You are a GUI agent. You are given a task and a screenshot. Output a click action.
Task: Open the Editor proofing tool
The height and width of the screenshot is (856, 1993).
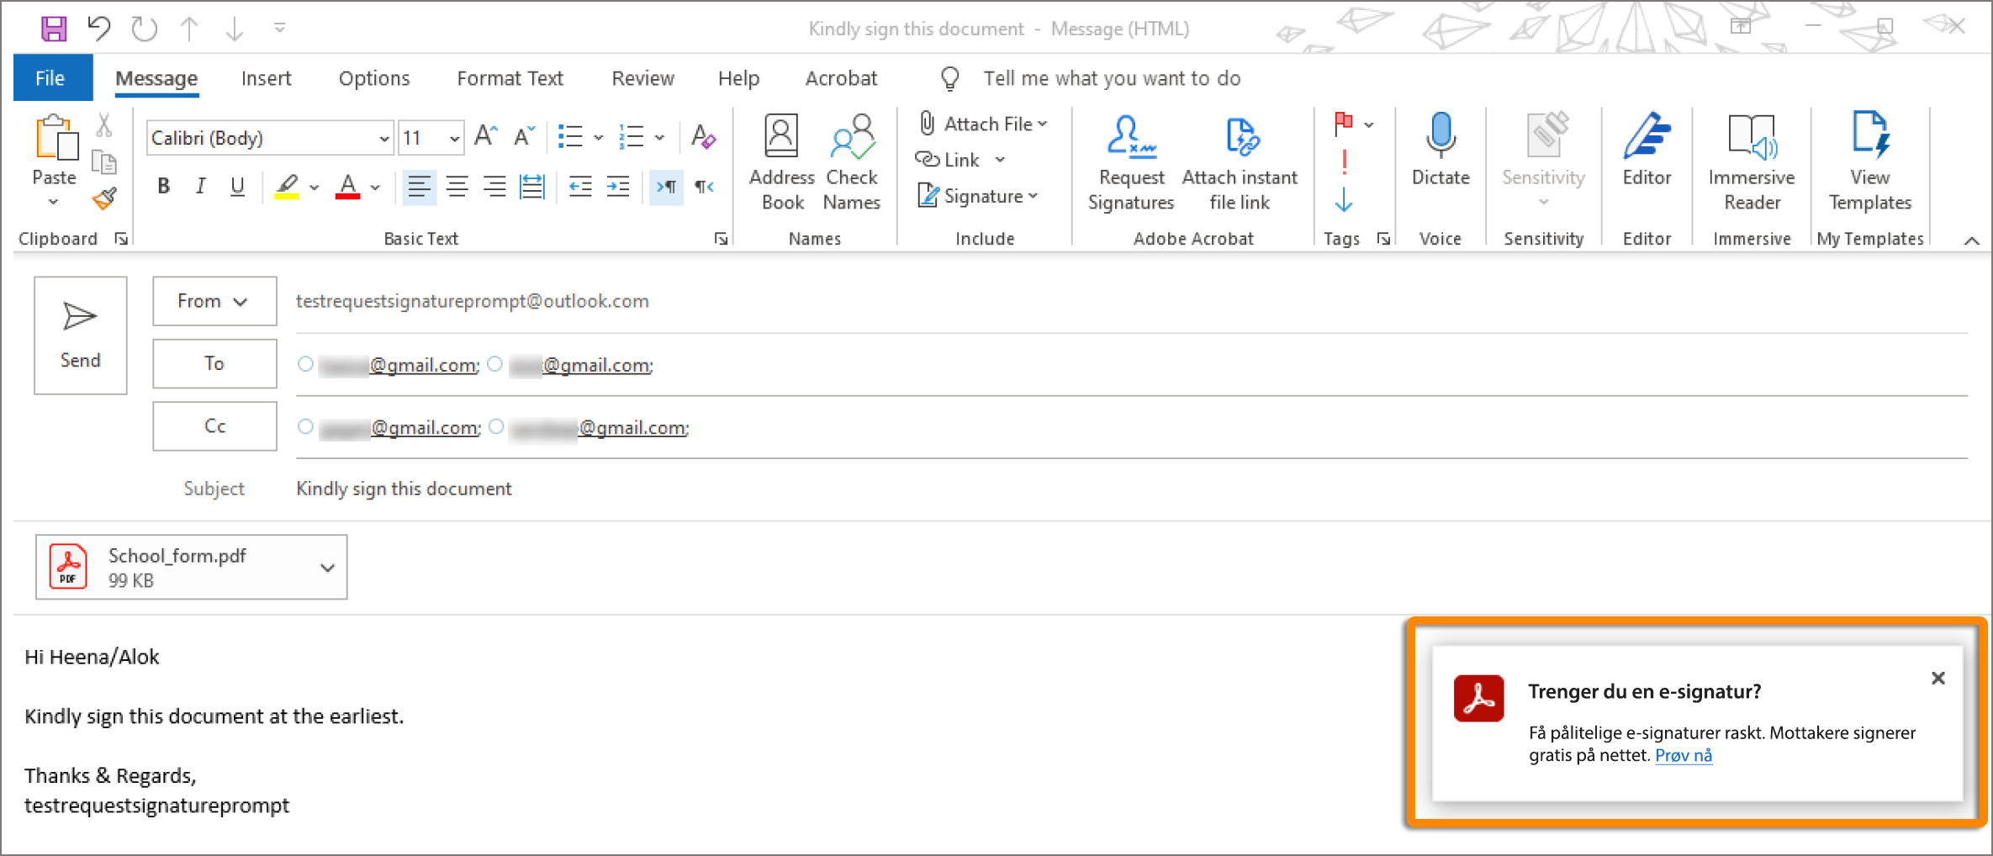tap(1647, 151)
